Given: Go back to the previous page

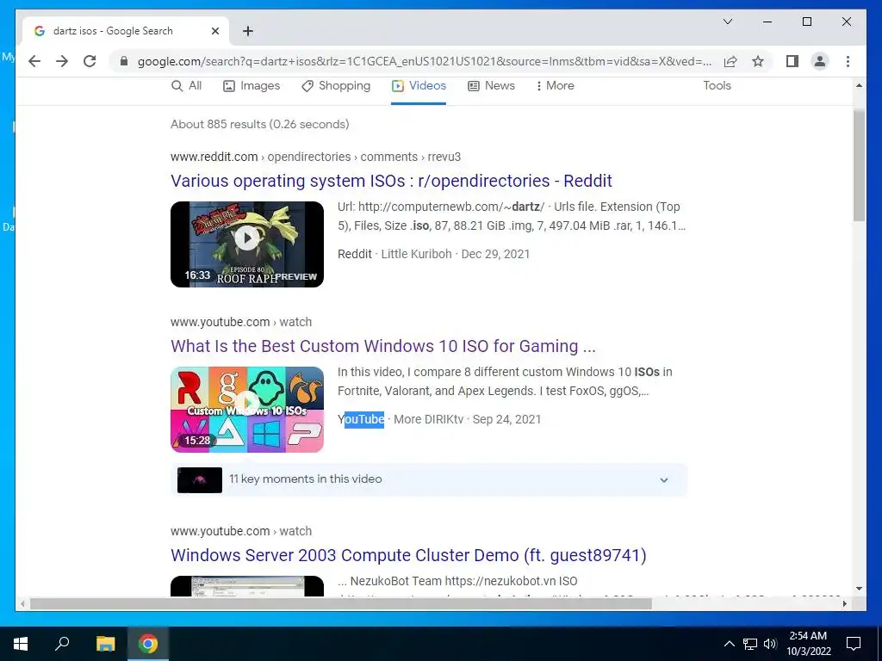Looking at the screenshot, I should [34, 61].
